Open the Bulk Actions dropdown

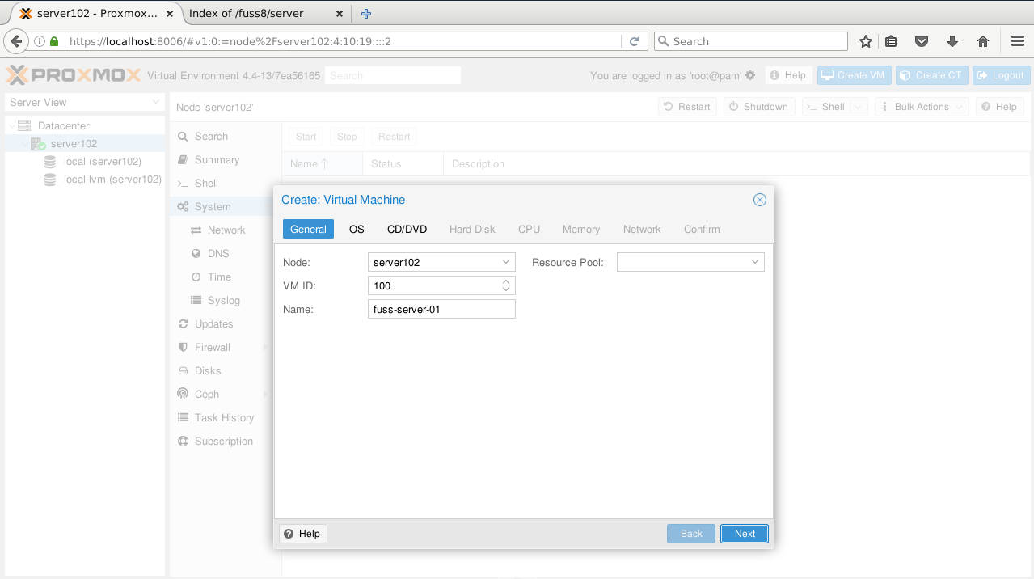pos(921,107)
